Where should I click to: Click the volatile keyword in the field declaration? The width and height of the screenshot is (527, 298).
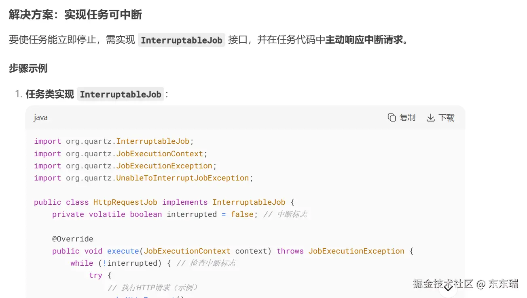tap(107, 214)
